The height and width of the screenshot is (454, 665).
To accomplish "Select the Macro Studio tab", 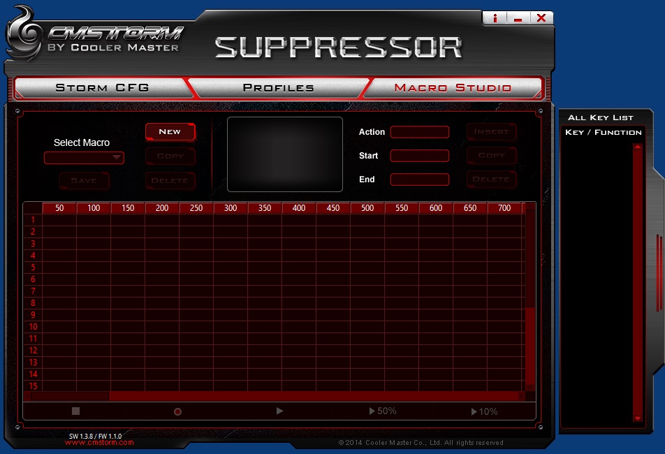I will click(453, 88).
